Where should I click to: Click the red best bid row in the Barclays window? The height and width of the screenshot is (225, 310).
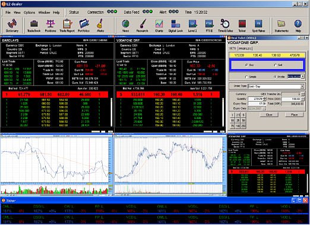pyautogui.click(x=55, y=95)
